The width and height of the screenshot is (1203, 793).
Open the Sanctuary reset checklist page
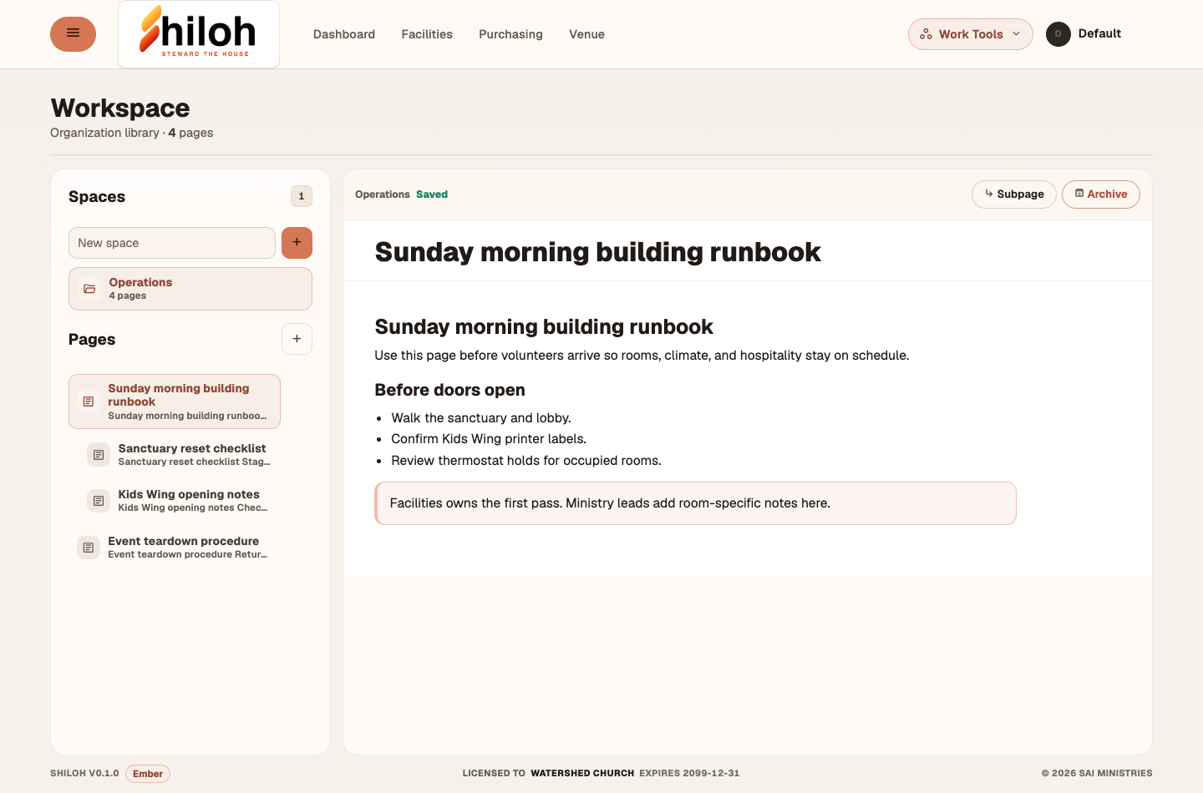180,455
